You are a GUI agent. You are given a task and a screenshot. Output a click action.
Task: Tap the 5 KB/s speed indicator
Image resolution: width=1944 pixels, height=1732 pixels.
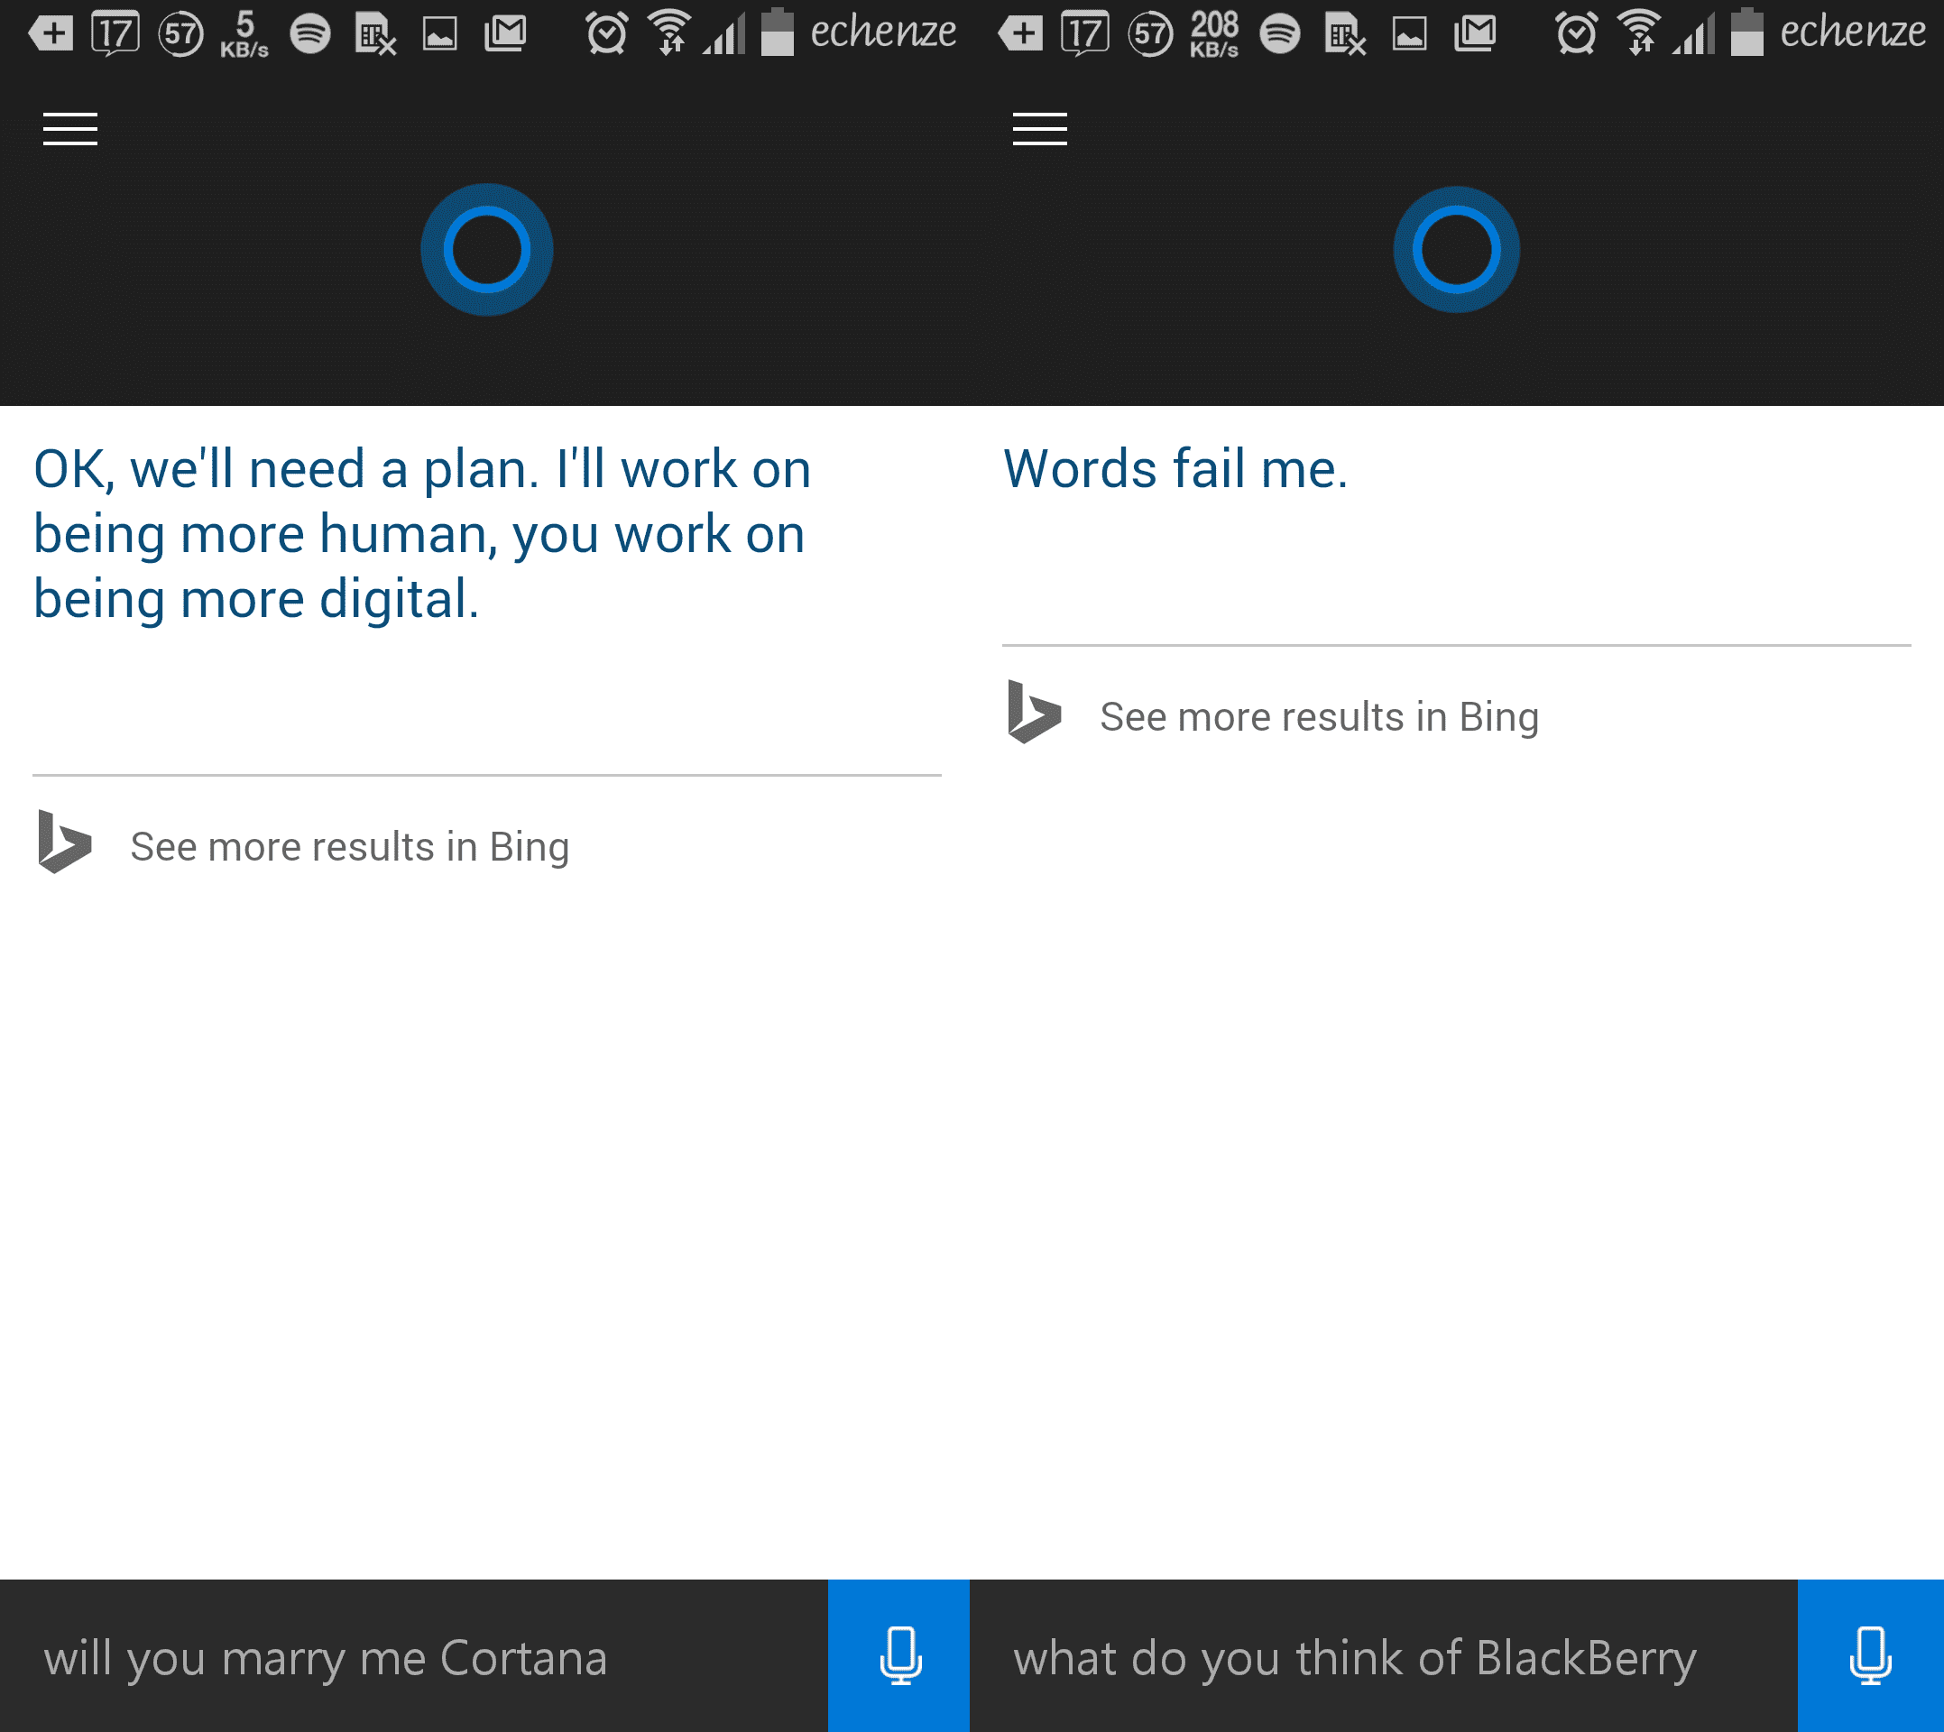coord(244,34)
